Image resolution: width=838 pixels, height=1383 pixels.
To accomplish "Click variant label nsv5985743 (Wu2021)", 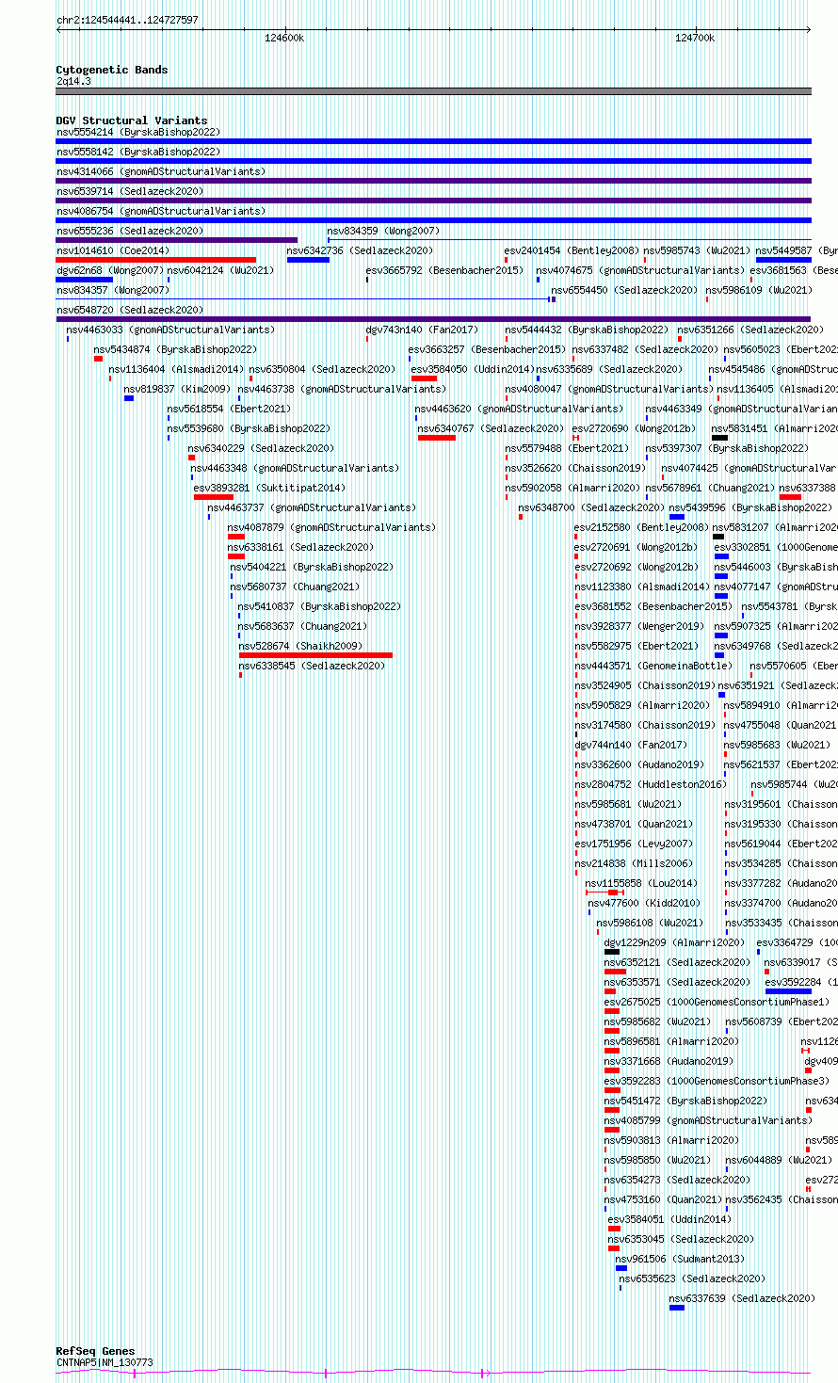I will (x=698, y=251).
